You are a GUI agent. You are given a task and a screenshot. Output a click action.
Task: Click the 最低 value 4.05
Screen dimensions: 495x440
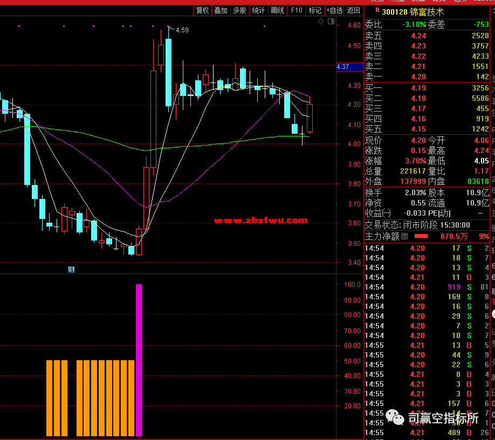482,161
